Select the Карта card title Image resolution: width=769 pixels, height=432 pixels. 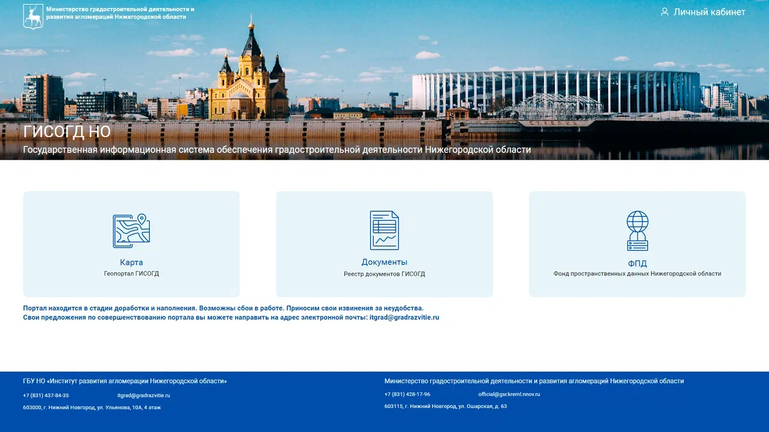(131, 262)
